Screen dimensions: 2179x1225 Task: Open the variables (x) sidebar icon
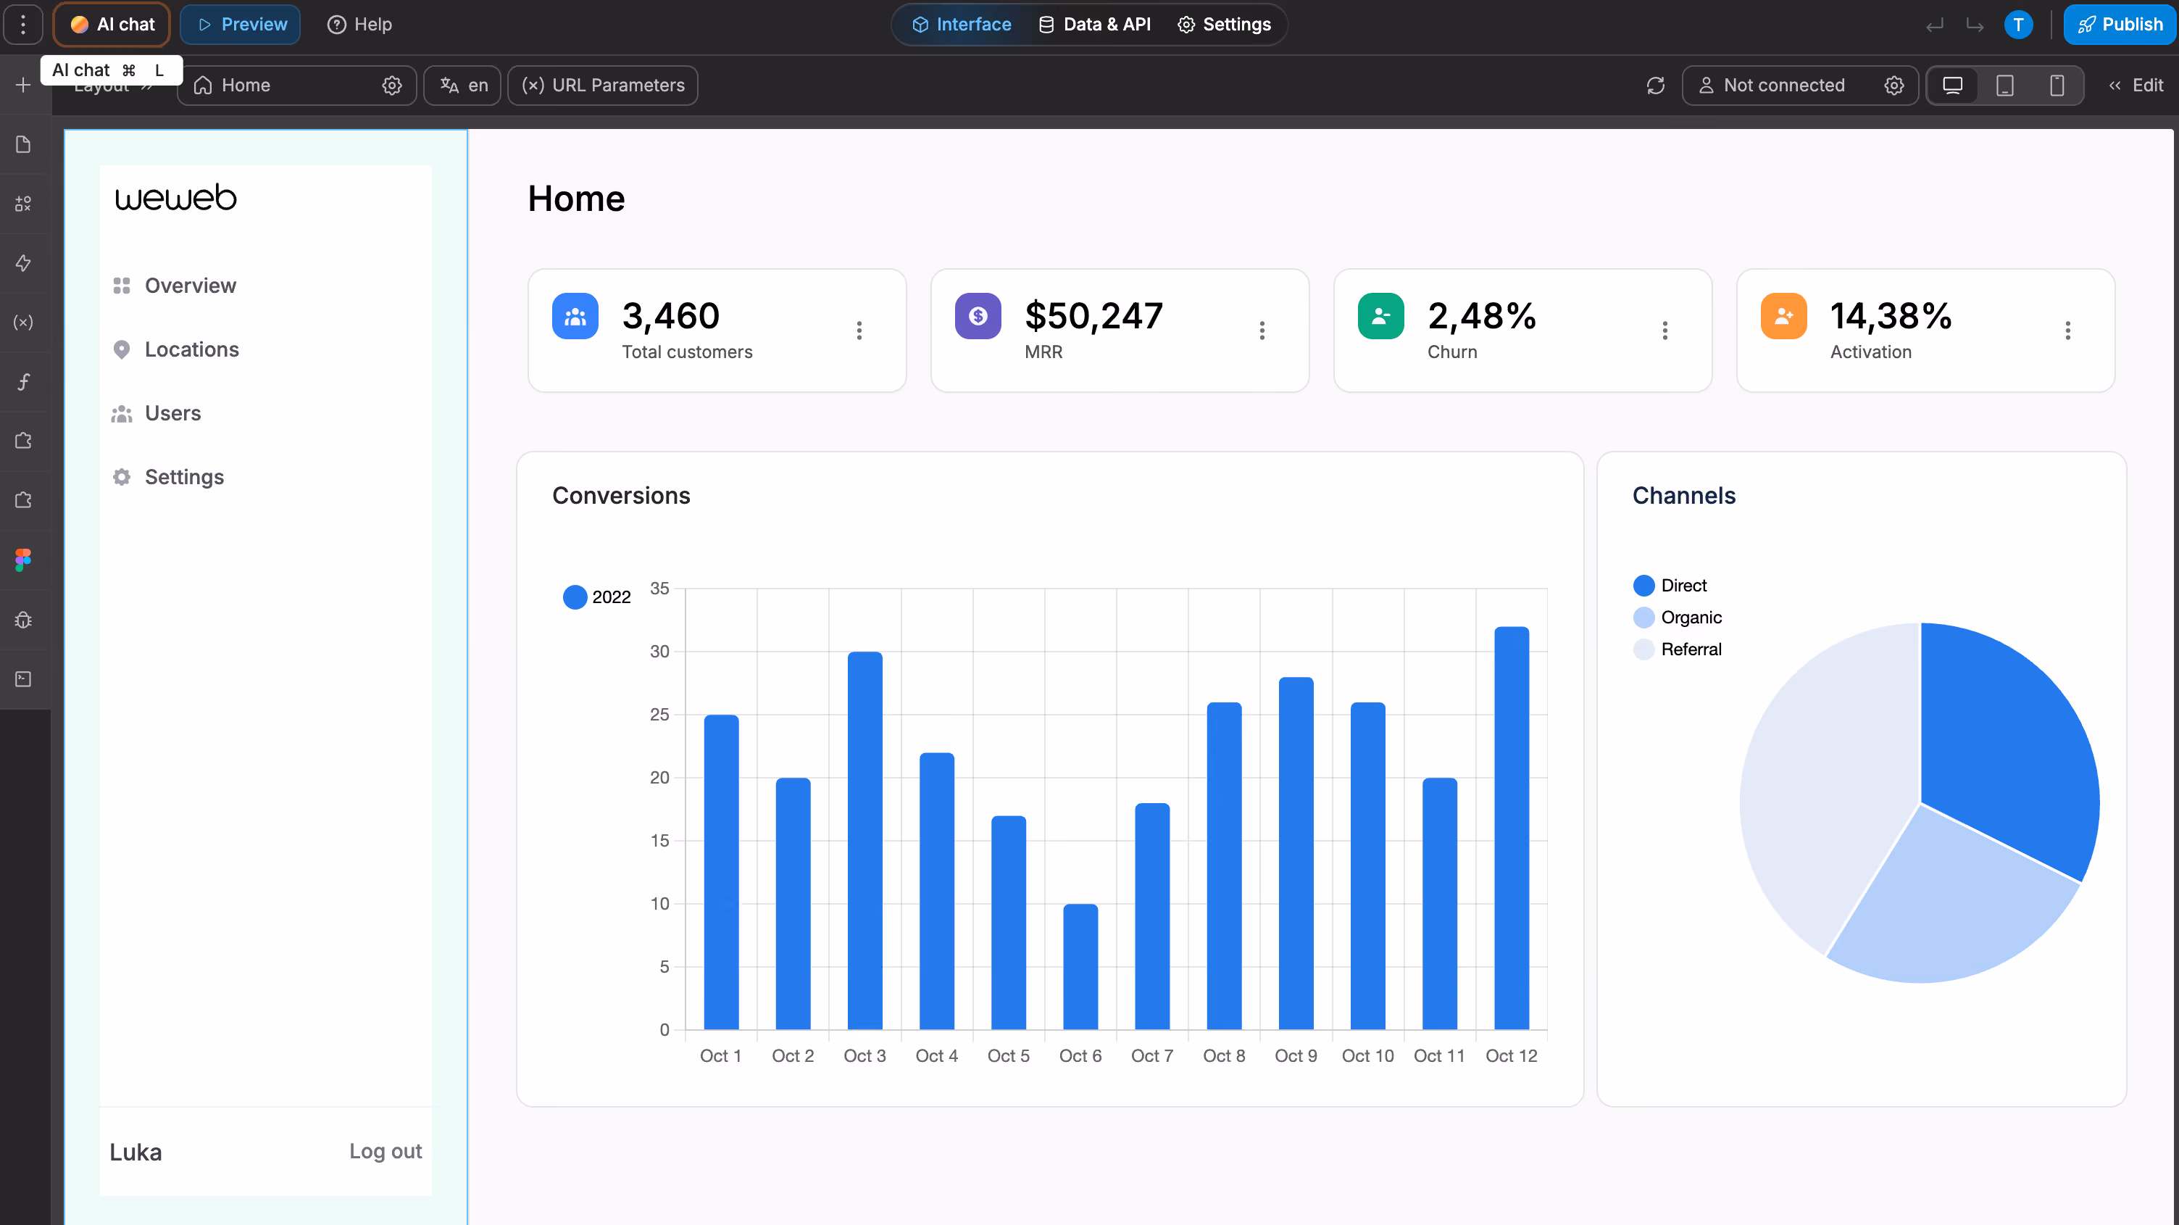click(24, 323)
